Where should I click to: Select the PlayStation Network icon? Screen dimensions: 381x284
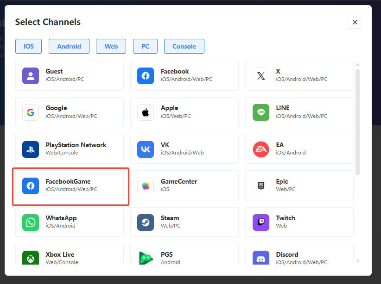tap(31, 149)
